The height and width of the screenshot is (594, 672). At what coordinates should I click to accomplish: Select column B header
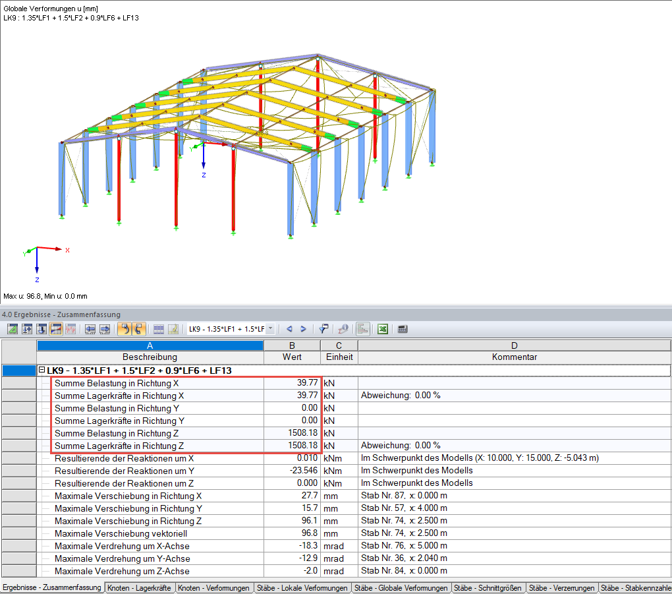292,345
